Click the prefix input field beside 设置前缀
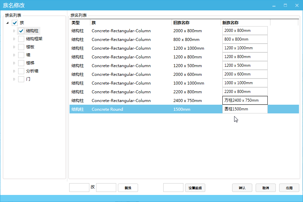303x202 pixels. pyautogui.click(x=173, y=188)
